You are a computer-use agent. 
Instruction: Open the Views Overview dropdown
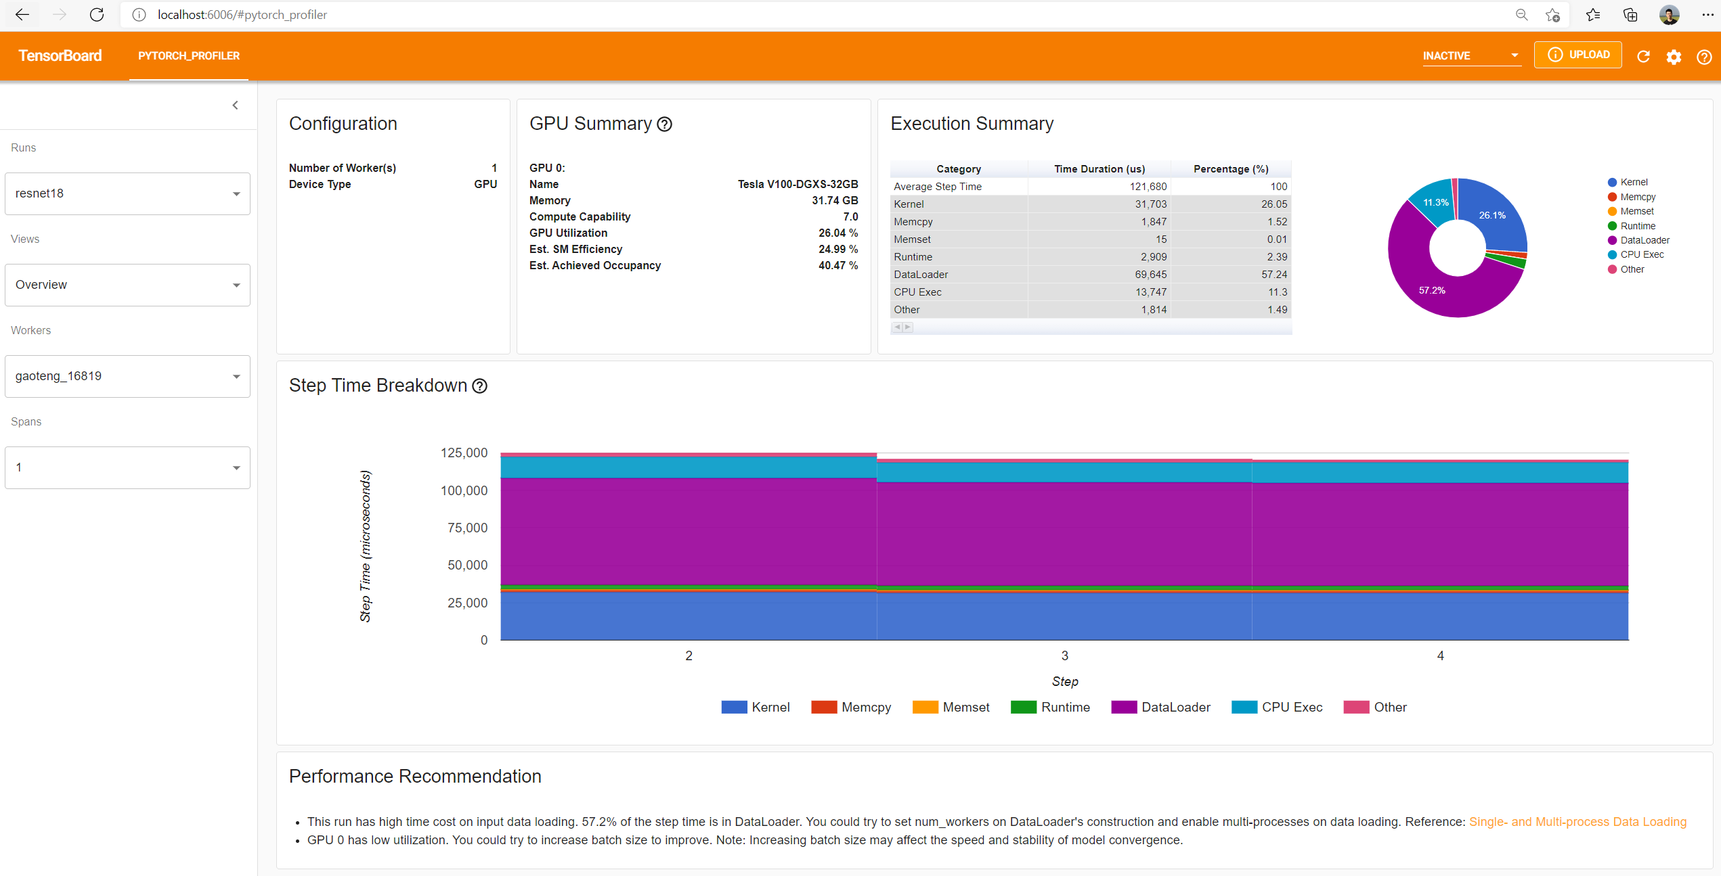pos(127,285)
